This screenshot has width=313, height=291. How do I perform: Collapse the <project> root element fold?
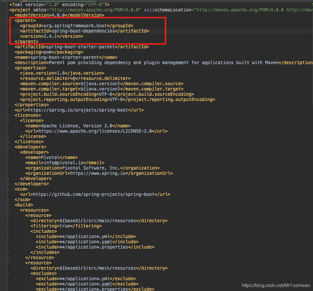click(x=7, y=10)
